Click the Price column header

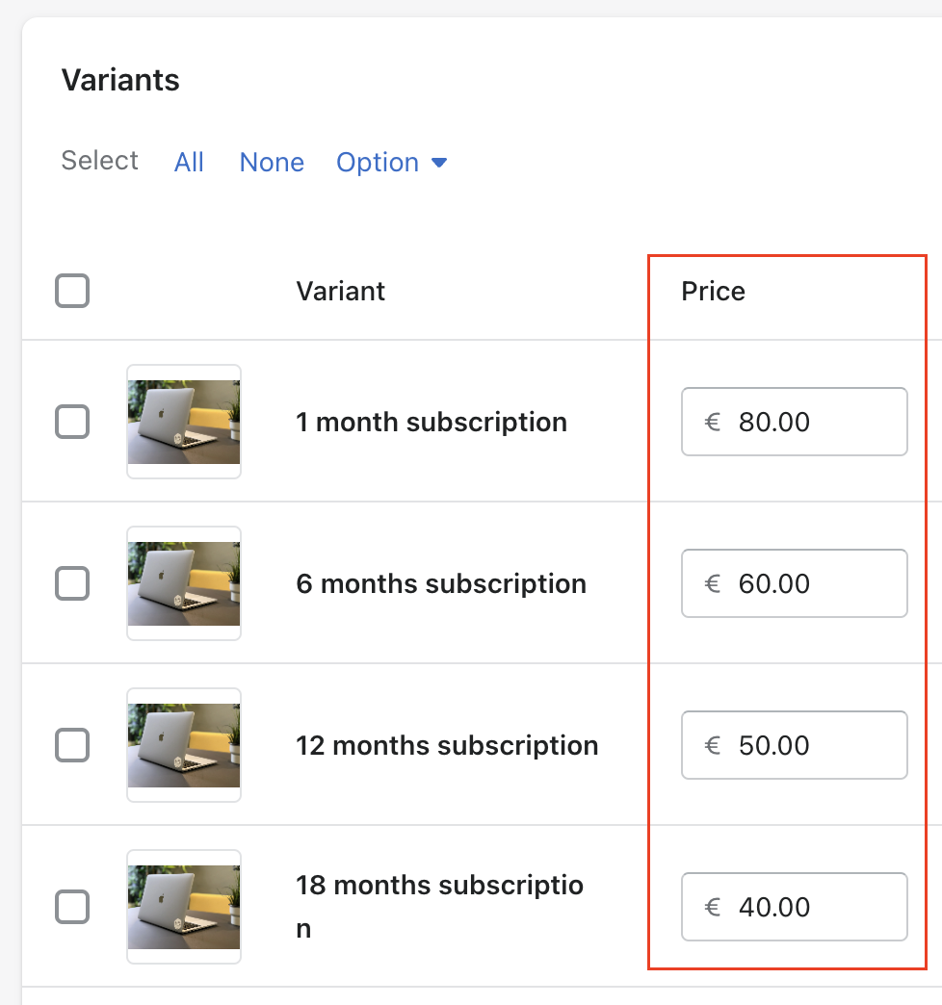pos(713,291)
